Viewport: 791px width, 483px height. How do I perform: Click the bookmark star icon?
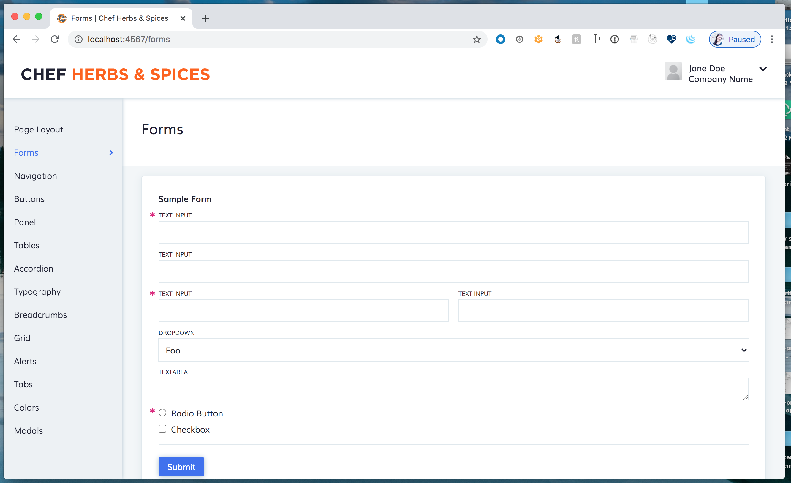[x=477, y=39]
